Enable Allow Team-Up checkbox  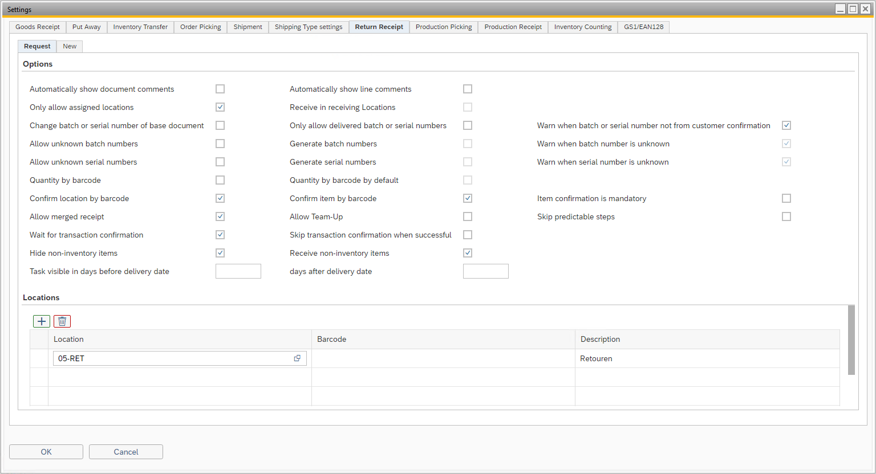(x=468, y=216)
